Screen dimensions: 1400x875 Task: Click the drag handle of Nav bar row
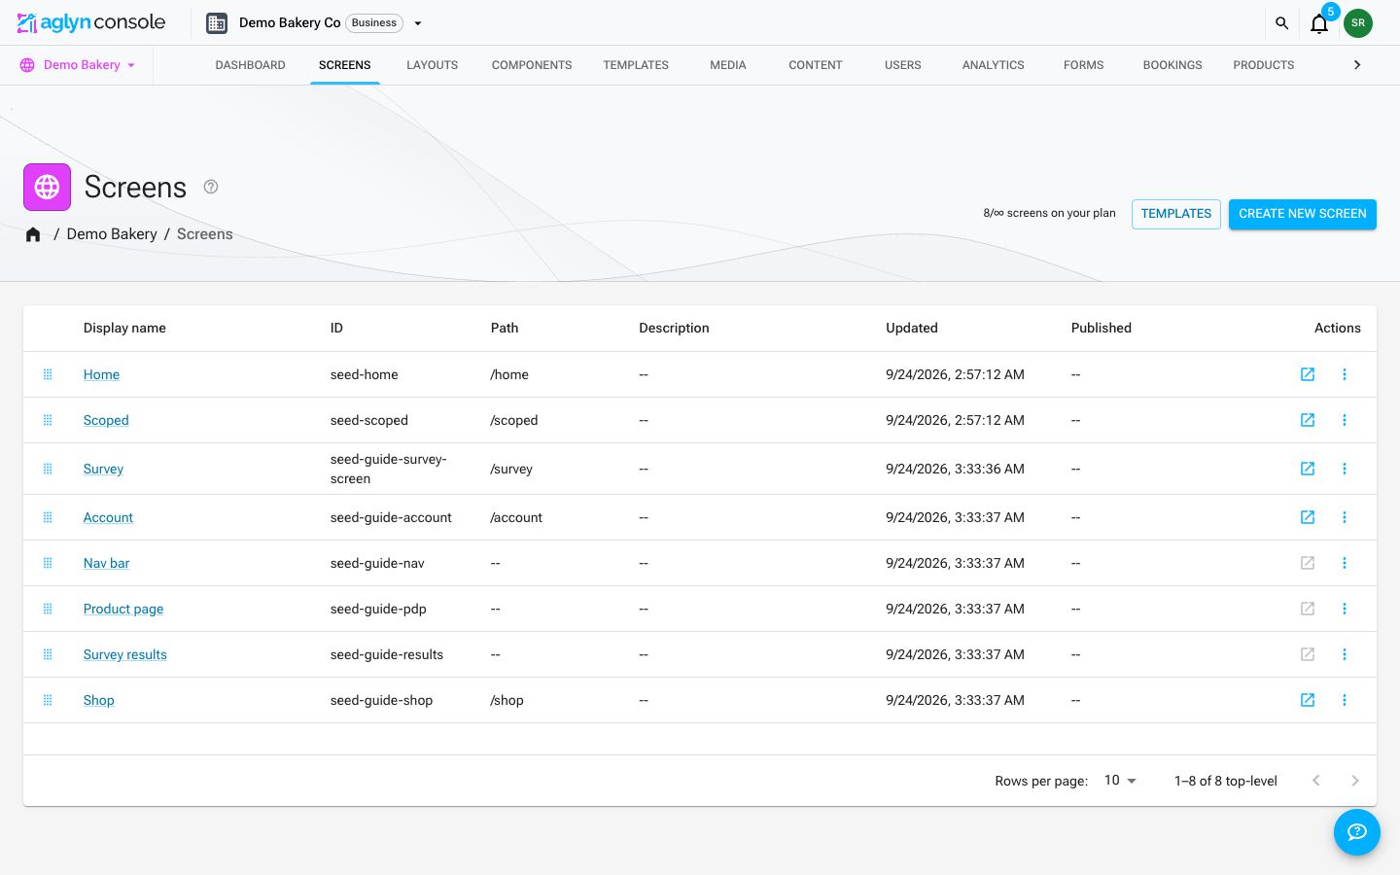(48, 563)
